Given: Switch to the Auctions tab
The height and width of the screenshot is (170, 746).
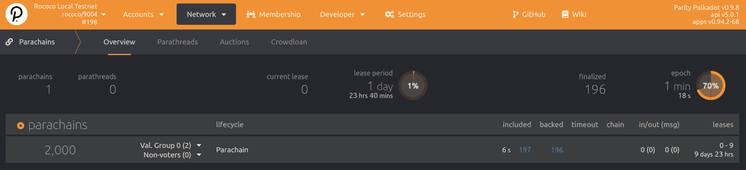Looking at the screenshot, I should pyautogui.click(x=235, y=42).
